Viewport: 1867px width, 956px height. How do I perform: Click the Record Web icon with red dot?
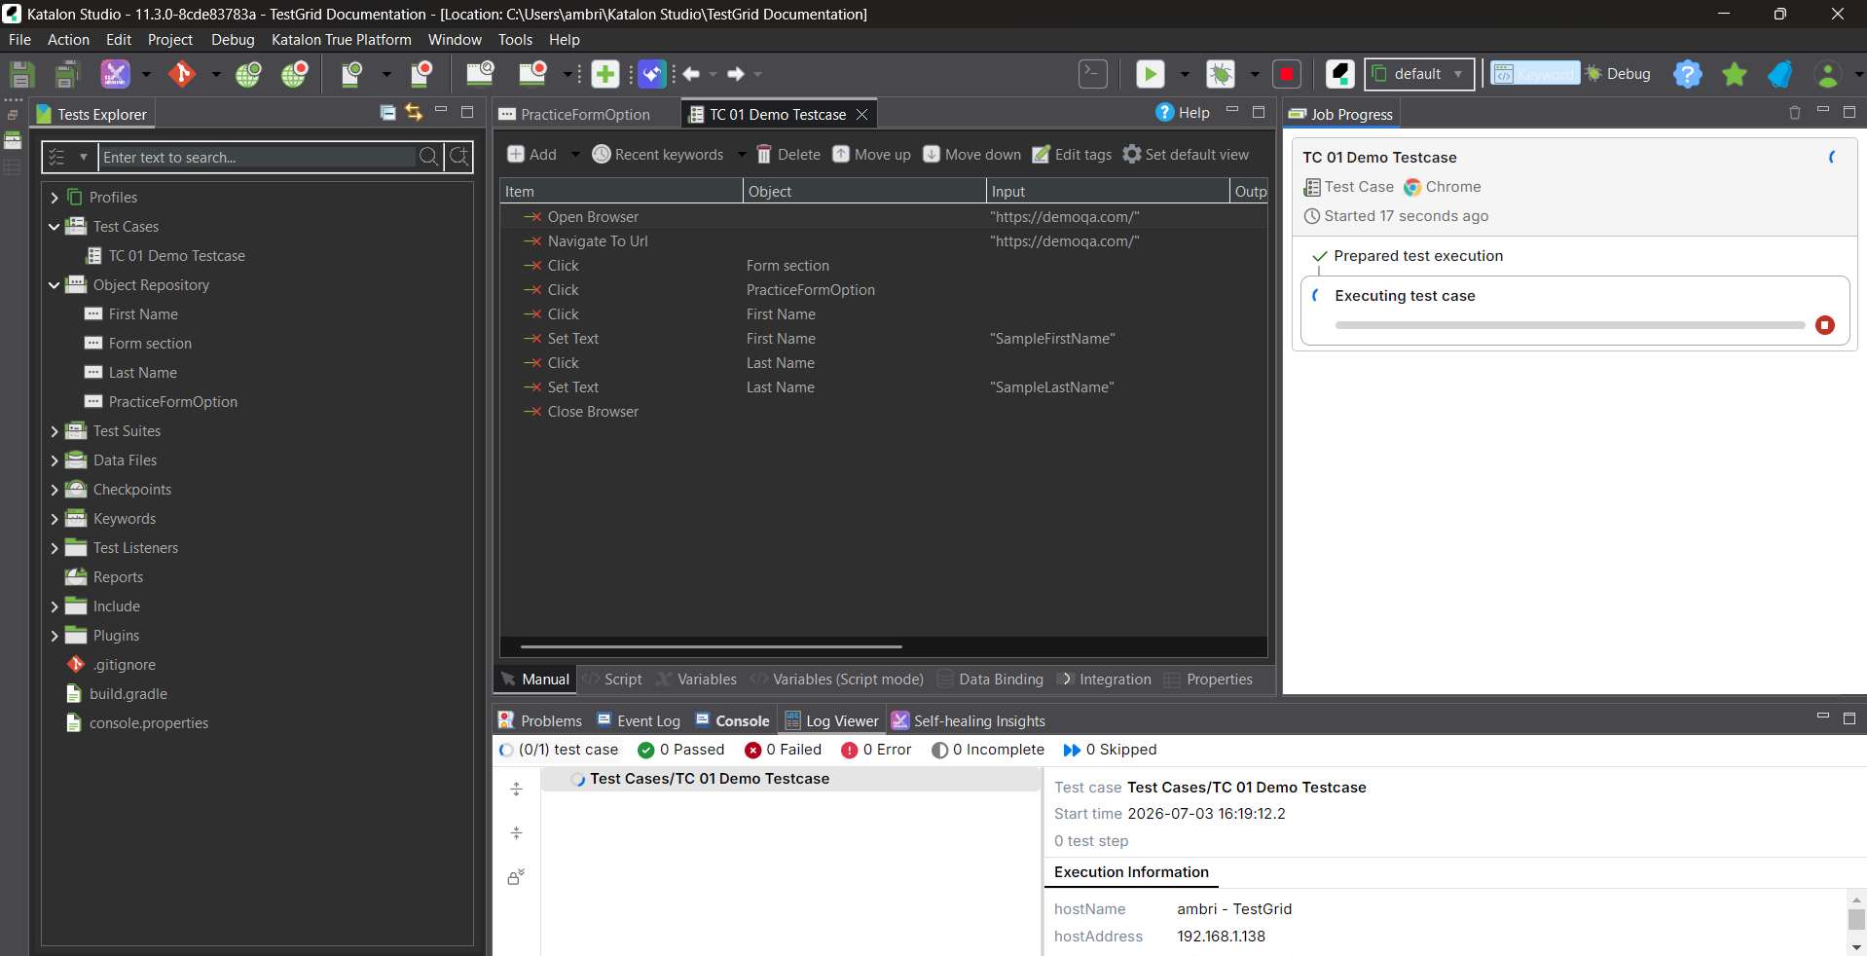(x=294, y=74)
